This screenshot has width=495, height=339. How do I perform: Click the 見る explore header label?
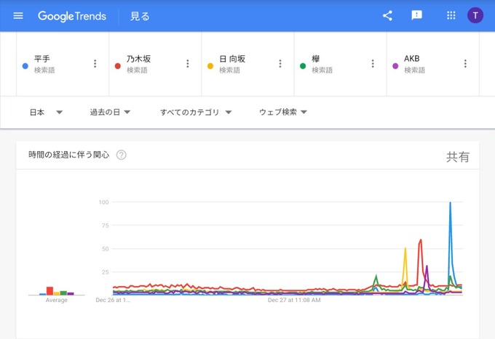[140, 16]
